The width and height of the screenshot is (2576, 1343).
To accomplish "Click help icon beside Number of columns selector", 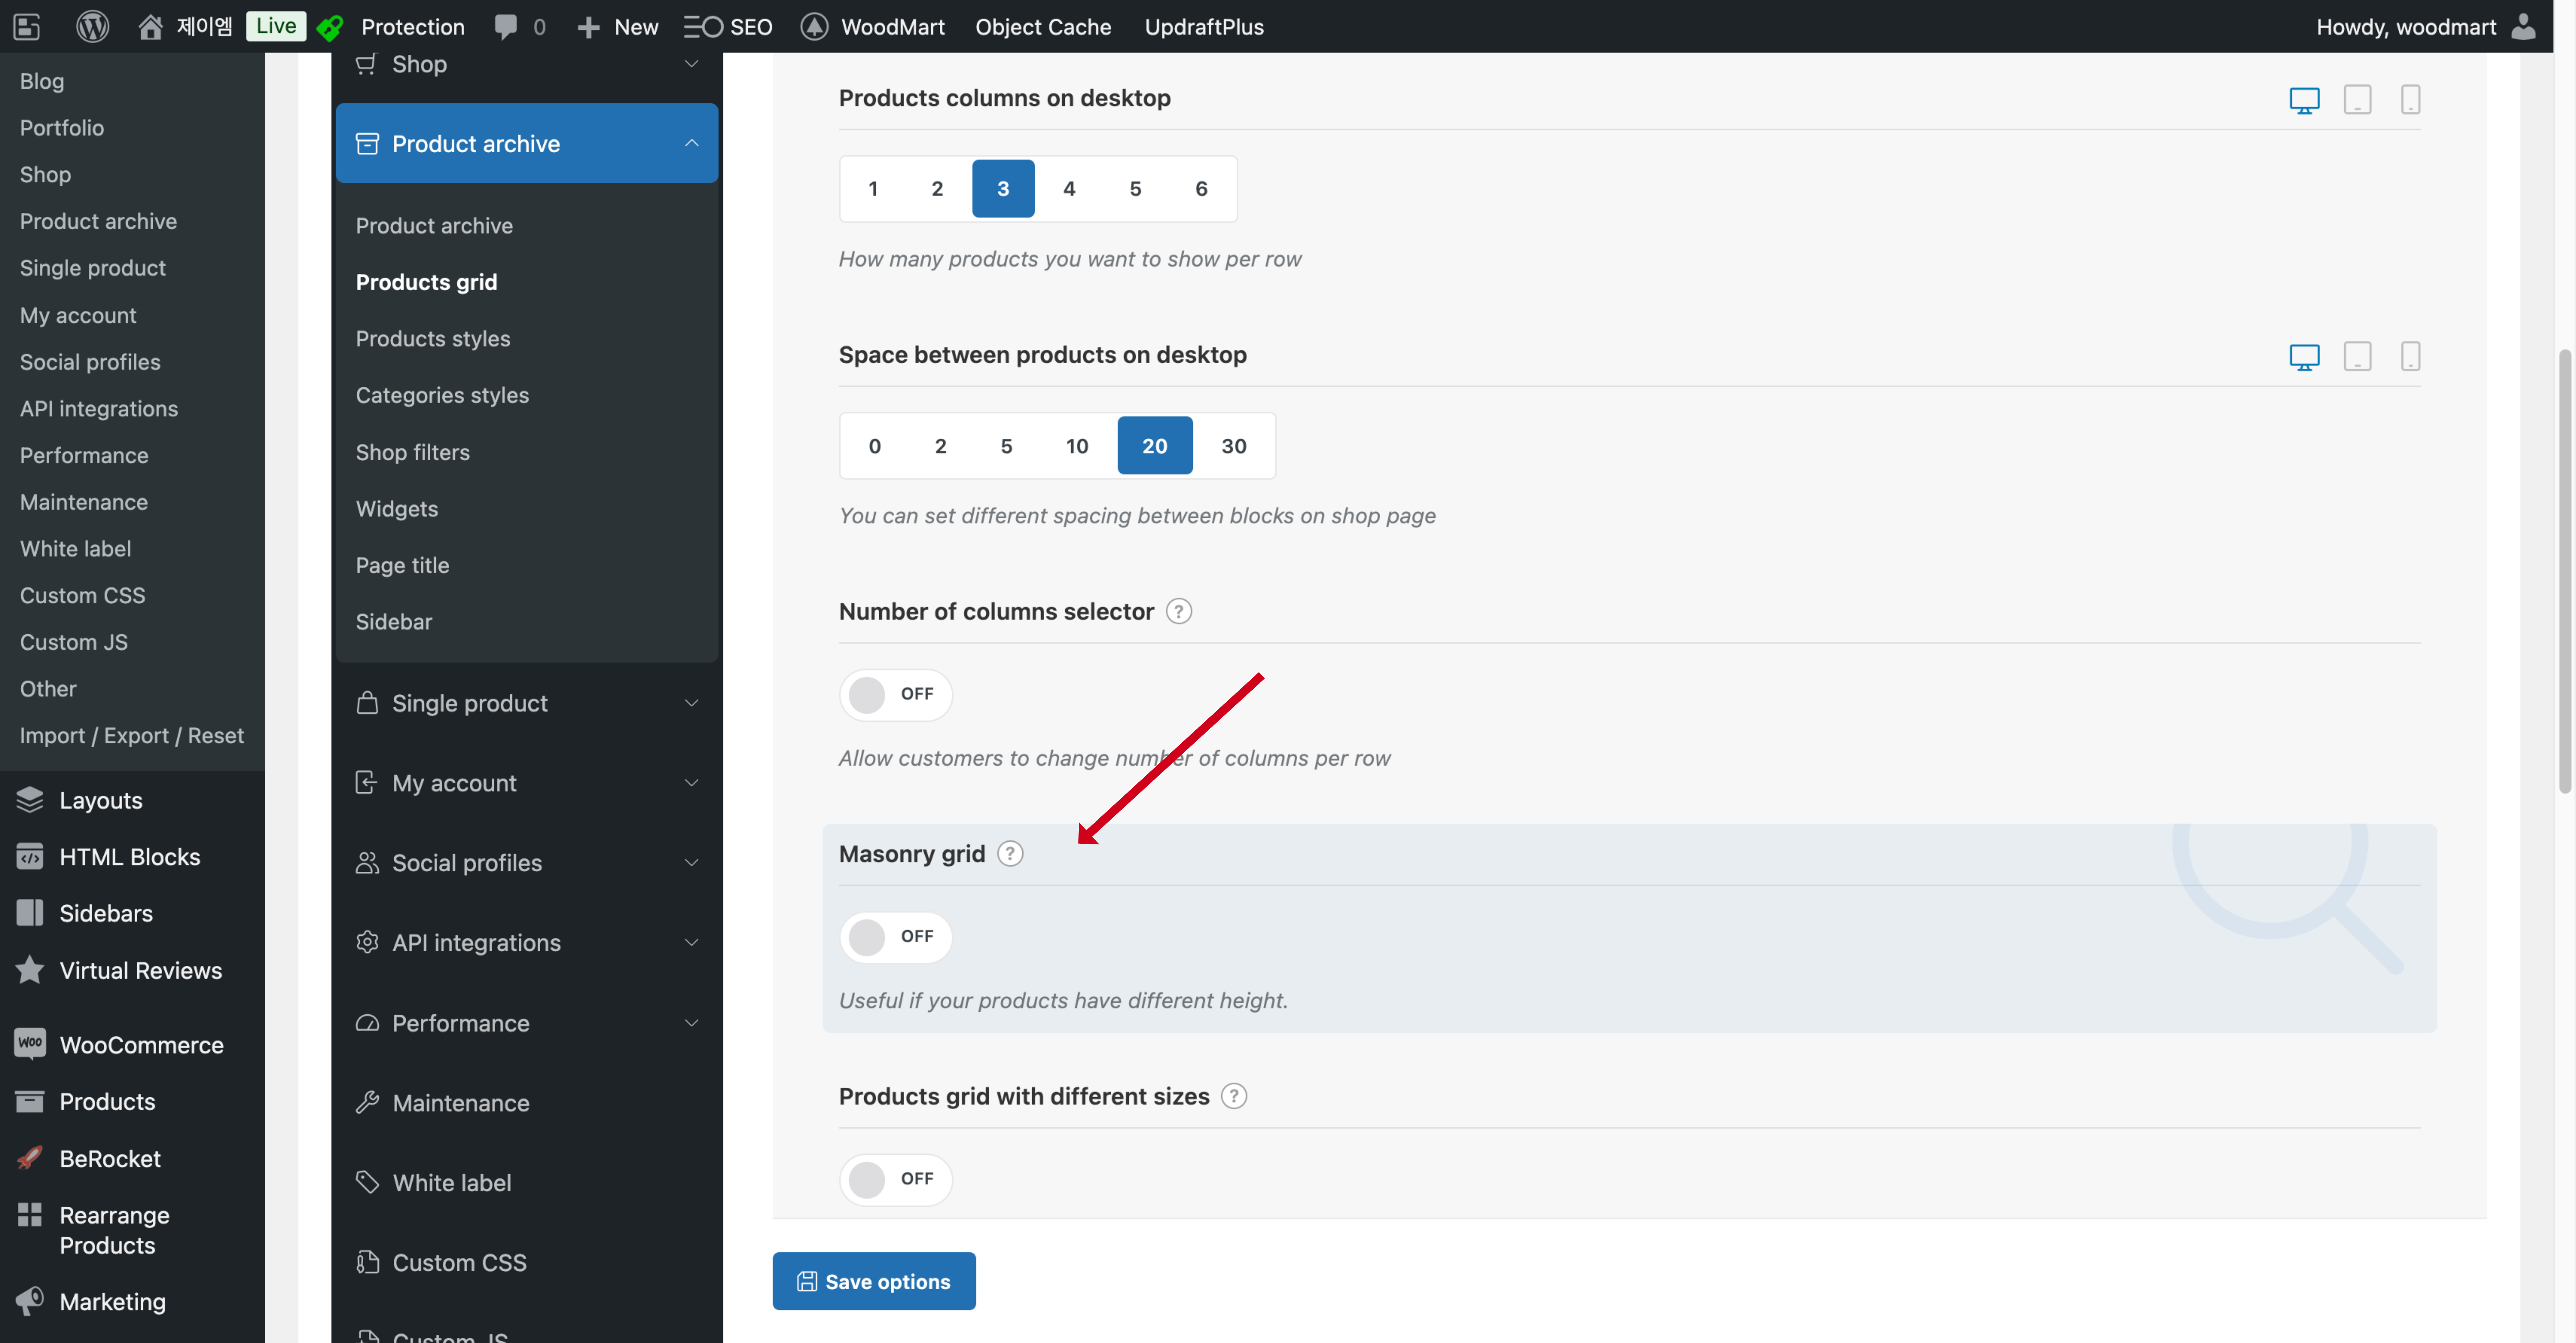I will pos(1179,611).
